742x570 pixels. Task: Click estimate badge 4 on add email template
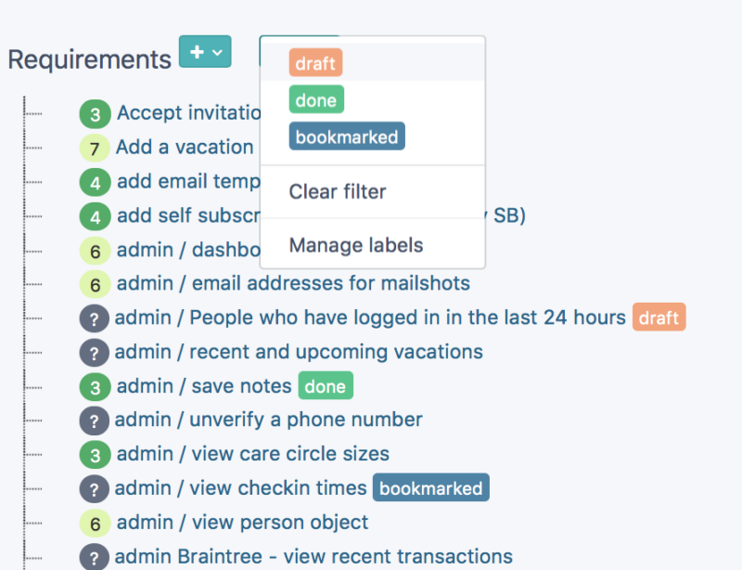click(95, 183)
